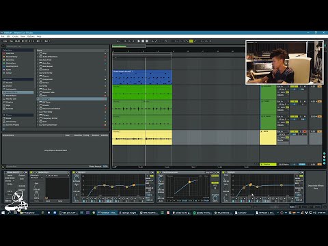Toggle the first EQ Eight device activator
The height and width of the screenshot is (246, 328).
click(74, 172)
